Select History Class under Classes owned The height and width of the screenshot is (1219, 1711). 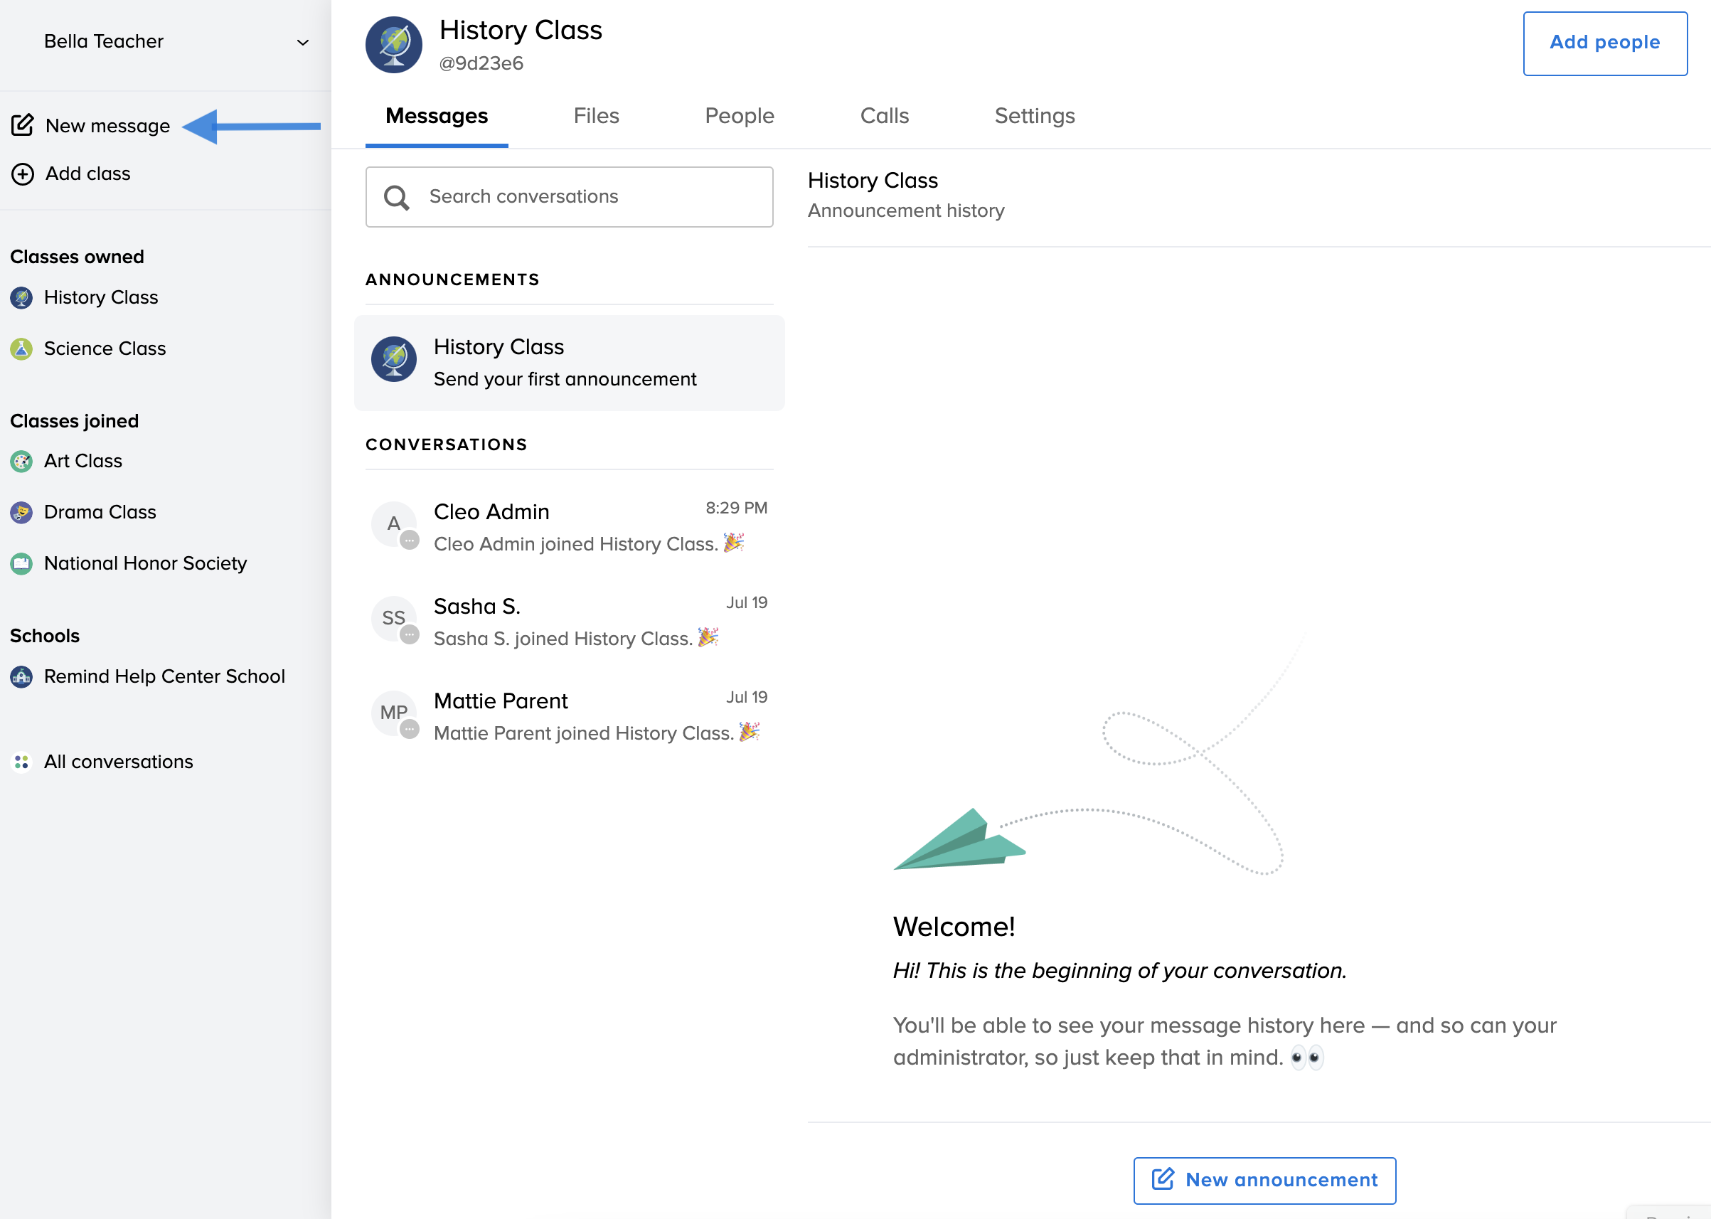coord(100,298)
